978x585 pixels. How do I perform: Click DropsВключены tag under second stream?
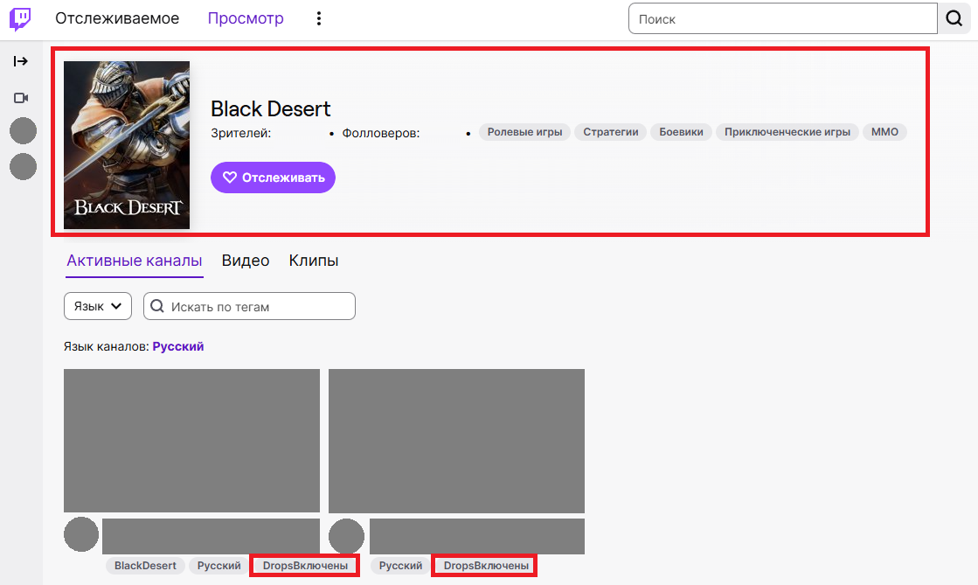pyautogui.click(x=486, y=566)
